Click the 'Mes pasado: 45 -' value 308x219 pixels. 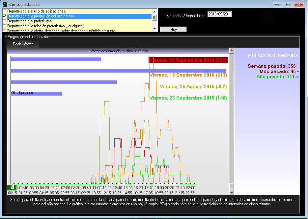tap(279, 72)
